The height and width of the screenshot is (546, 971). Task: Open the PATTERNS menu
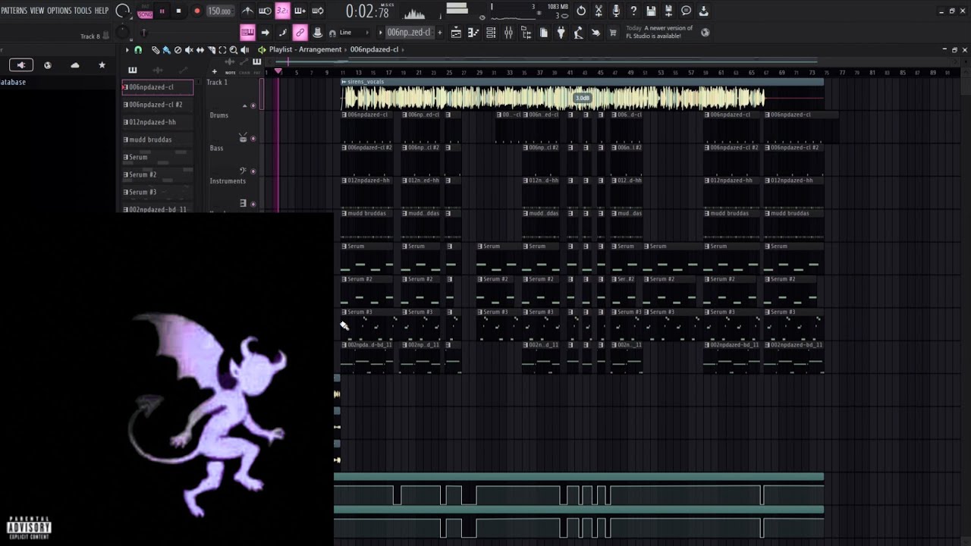point(14,11)
